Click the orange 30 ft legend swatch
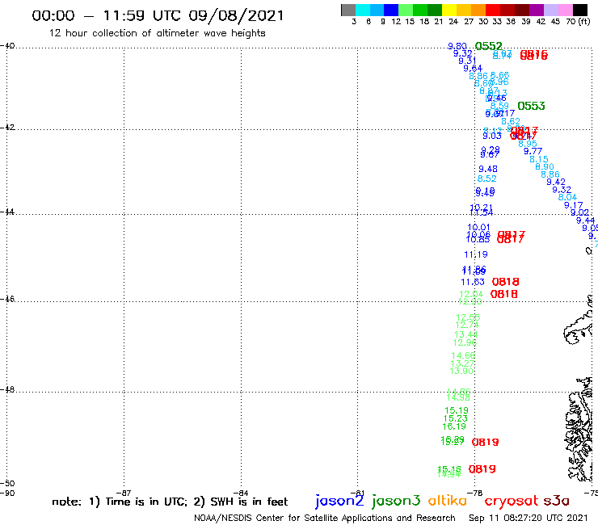The width and height of the screenshot is (598, 525). pos(478,10)
